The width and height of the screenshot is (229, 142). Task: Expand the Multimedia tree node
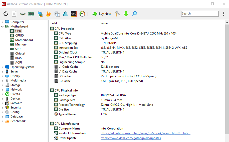coord(2,81)
